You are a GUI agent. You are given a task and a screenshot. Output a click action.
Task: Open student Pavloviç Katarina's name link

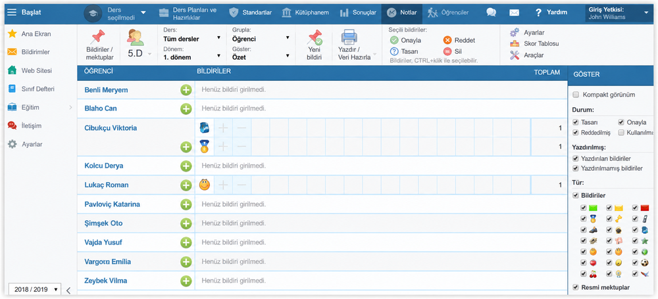click(112, 204)
